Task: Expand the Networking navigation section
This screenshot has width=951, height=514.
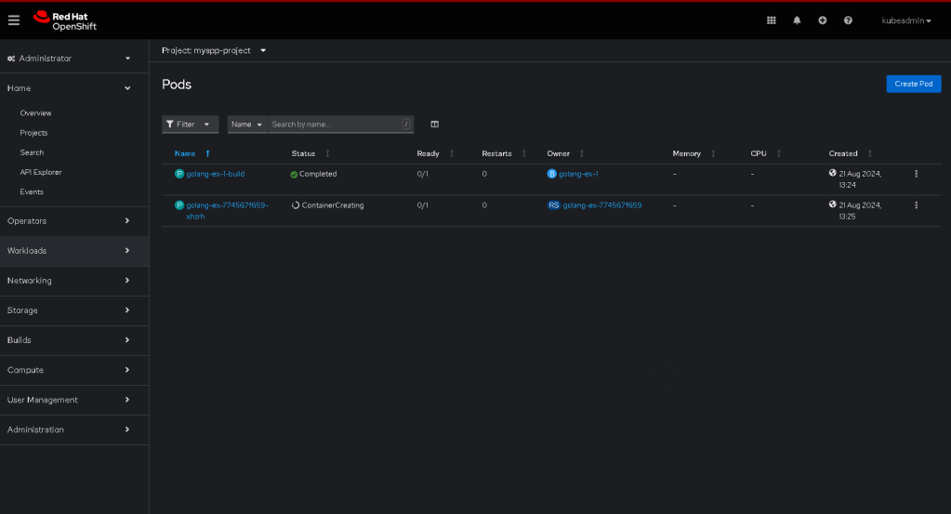Action: (x=74, y=281)
